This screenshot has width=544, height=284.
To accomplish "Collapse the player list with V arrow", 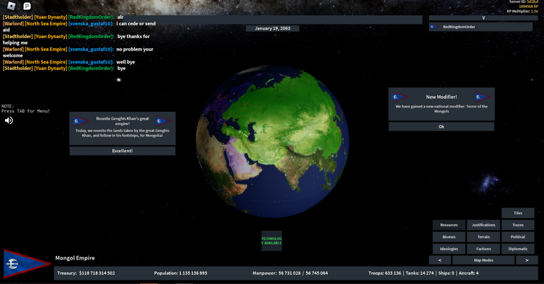I will click(x=483, y=18).
